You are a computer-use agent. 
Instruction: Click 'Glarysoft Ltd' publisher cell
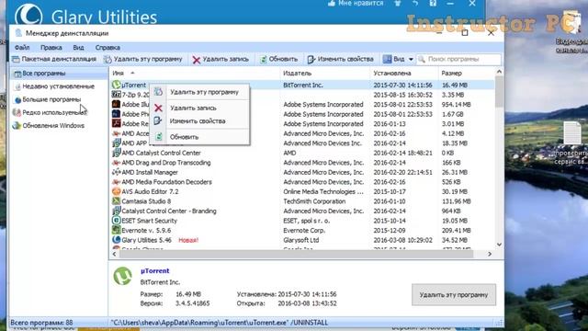point(301,240)
